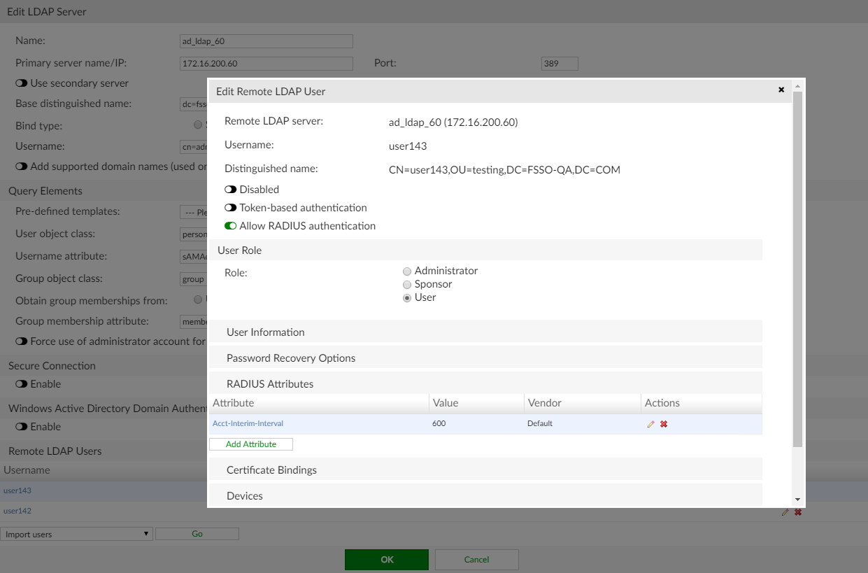Screen dimensions: 868x573
Task: Click the edit pencil for user142
Action: click(785, 512)
